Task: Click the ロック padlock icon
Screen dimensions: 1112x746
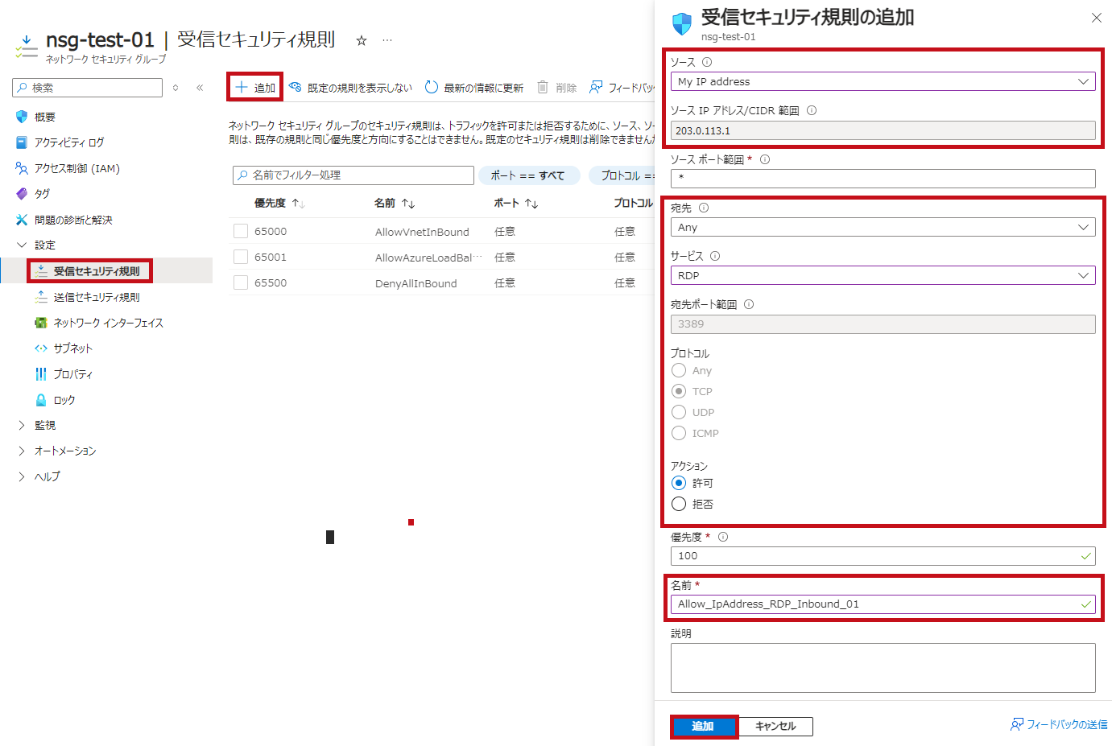Action: tap(41, 400)
